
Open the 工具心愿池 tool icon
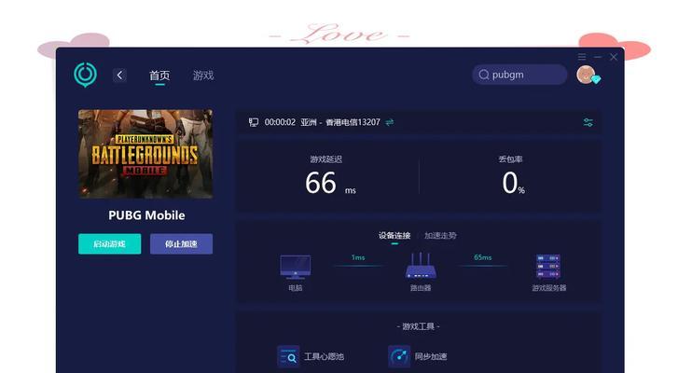click(288, 356)
